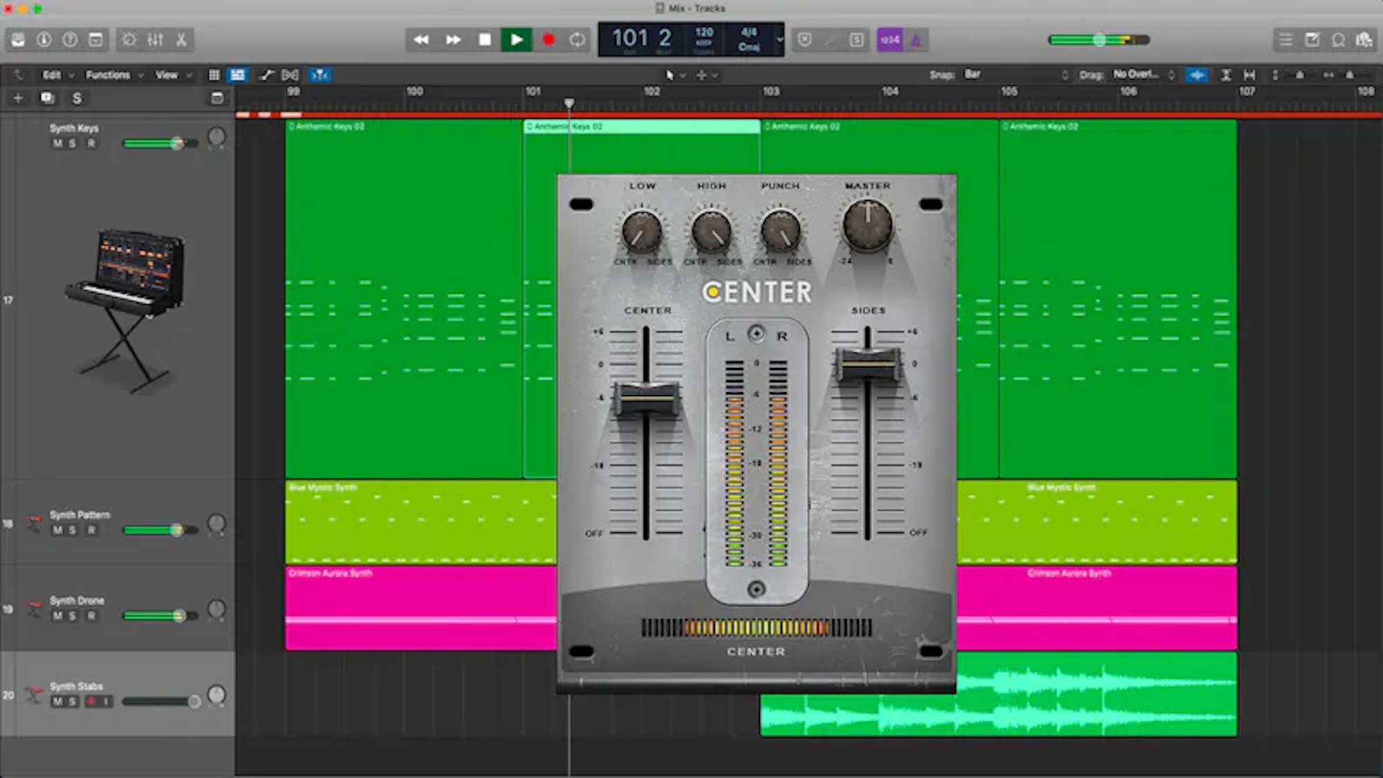Open the Library icon in toolbar
The image size is (1383, 778).
click(18, 39)
